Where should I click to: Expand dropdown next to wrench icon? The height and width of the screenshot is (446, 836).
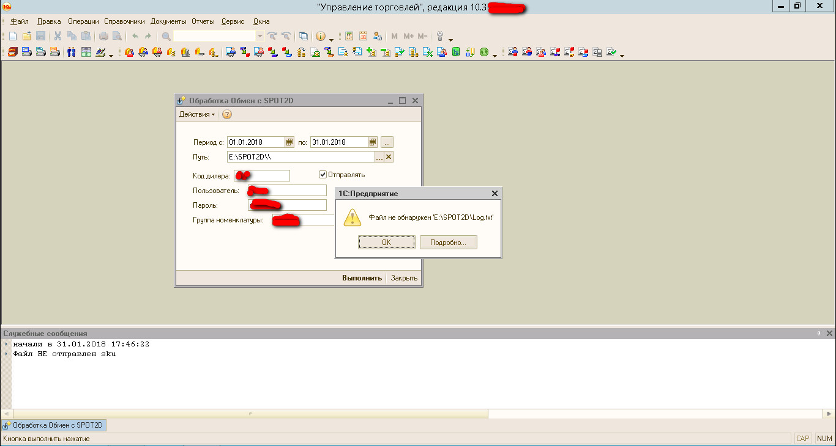tap(450, 40)
